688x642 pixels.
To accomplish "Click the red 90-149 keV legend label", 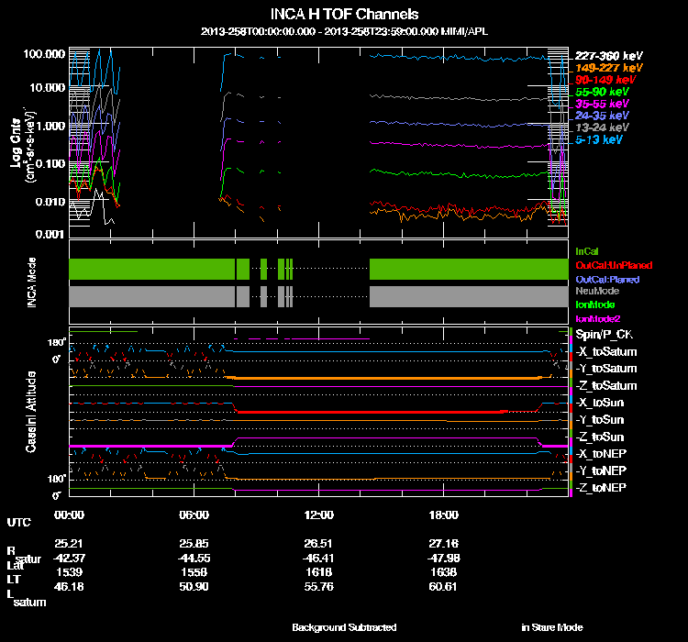I will pos(606,80).
